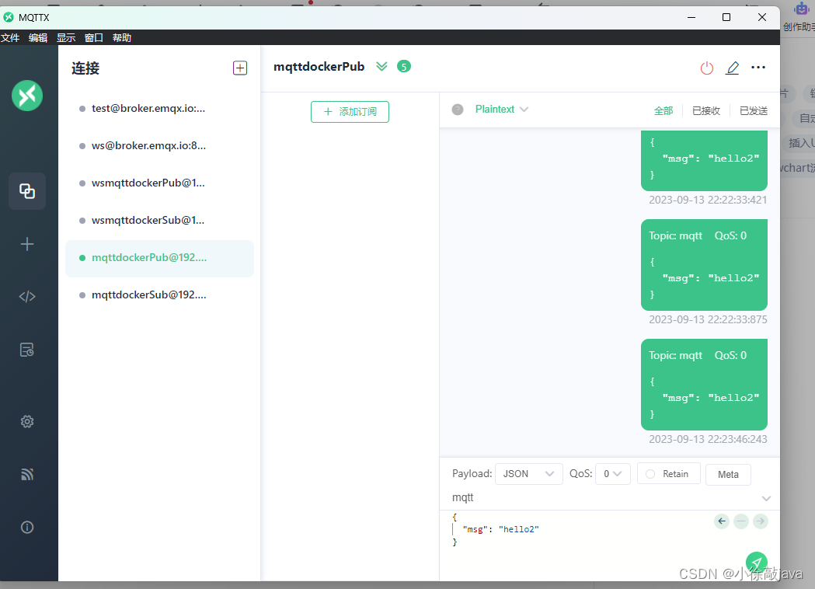
Task: Open the 编辑 menu
Action: (38, 38)
